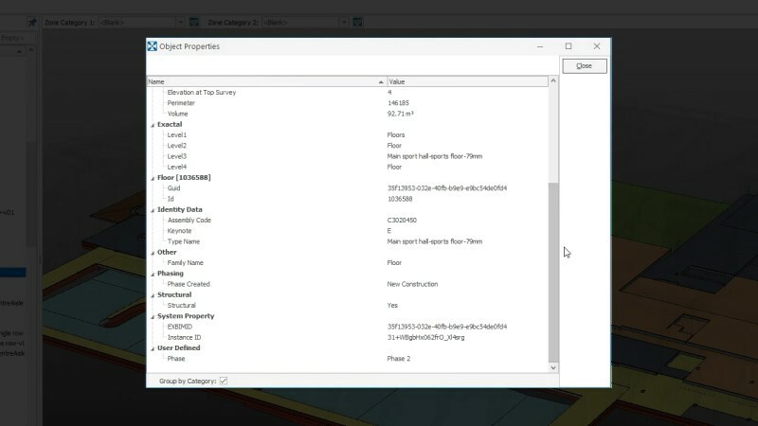Minimize the Object Properties dialog

[x=540, y=46]
